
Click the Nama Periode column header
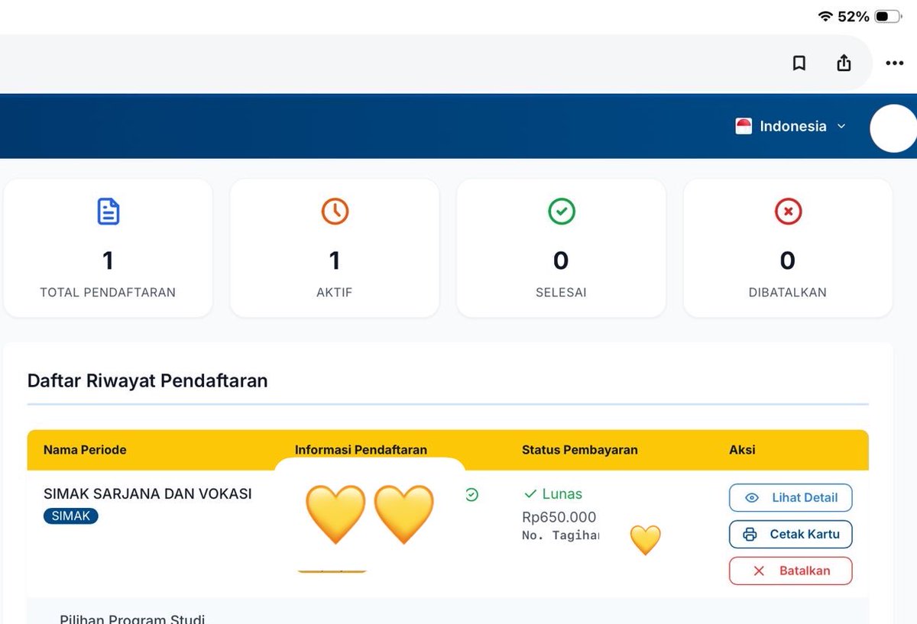[x=85, y=450]
